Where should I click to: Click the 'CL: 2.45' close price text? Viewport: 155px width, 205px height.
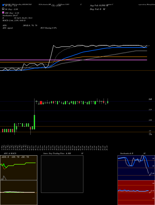[x=56, y=6]
